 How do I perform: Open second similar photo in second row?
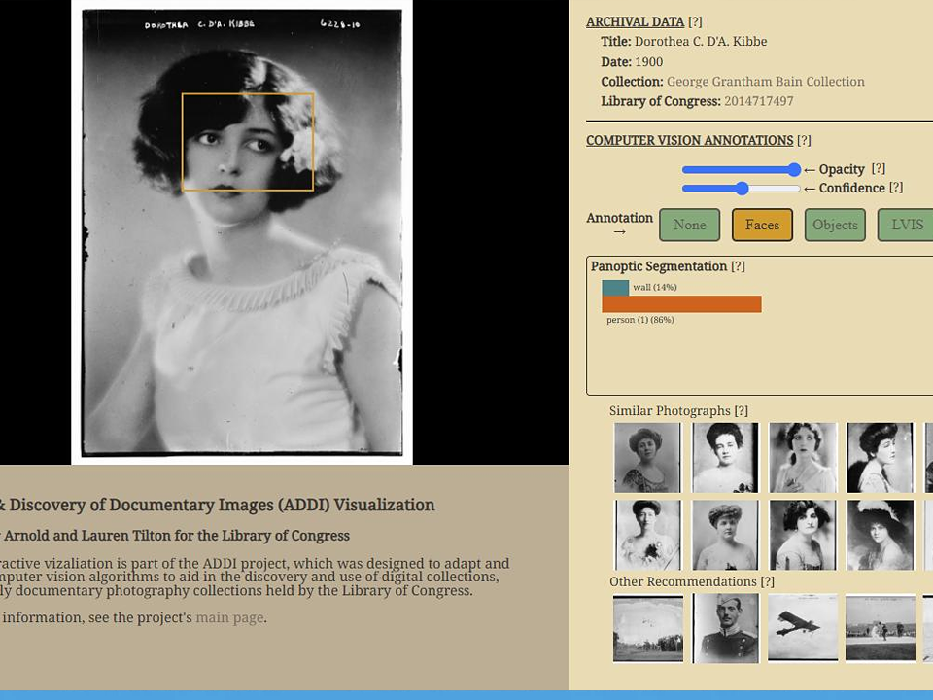[725, 535]
